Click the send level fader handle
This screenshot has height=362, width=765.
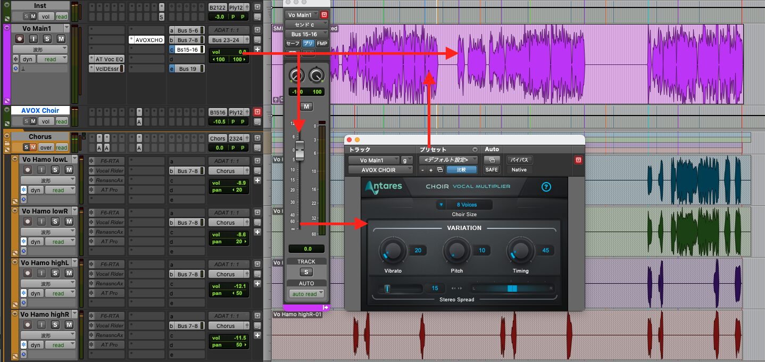pos(300,151)
